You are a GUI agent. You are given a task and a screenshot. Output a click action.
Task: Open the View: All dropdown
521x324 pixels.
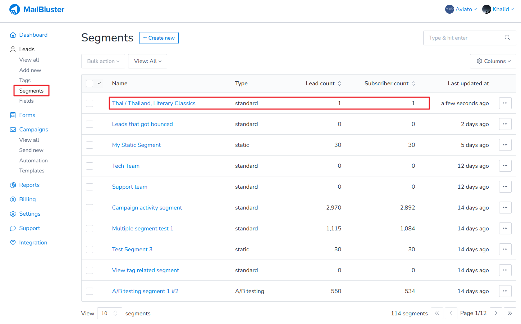(x=147, y=61)
